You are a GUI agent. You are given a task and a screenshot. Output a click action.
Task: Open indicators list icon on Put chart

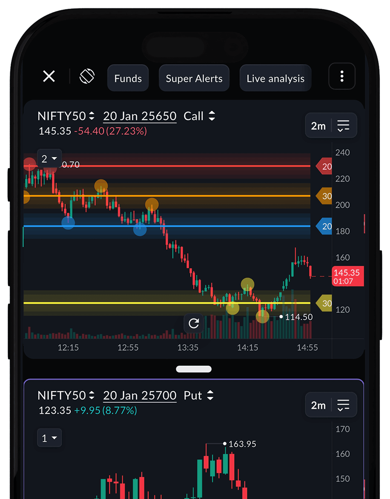pyautogui.click(x=343, y=405)
